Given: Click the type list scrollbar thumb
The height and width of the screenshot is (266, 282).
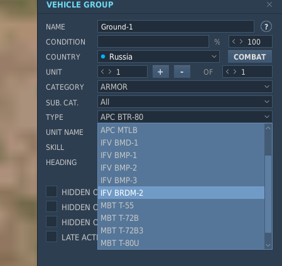Looking at the screenshot, I should pos(268,194).
